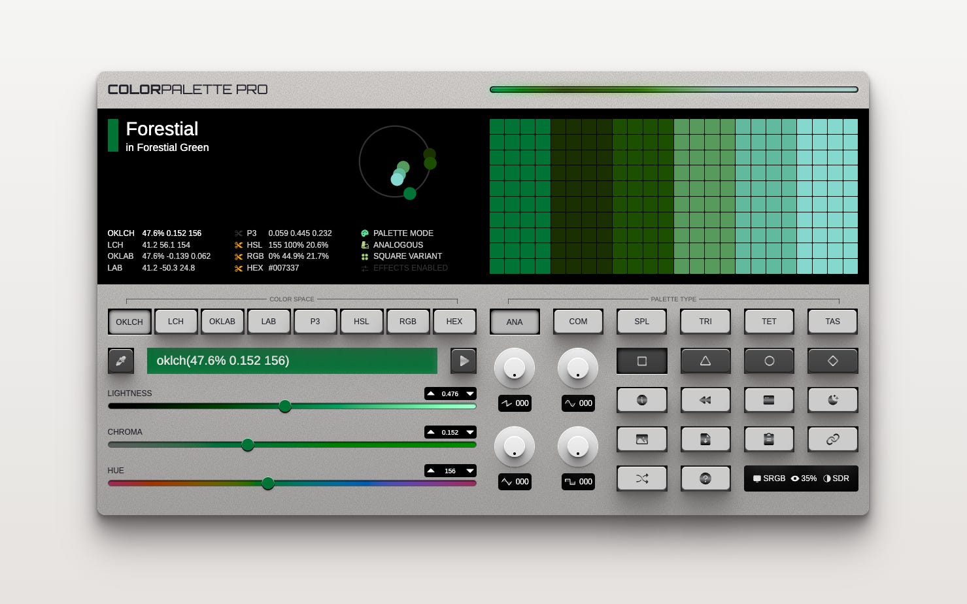Click the oklch(47.6% 0.152 156) input field
The image size is (967, 604).
(292, 361)
